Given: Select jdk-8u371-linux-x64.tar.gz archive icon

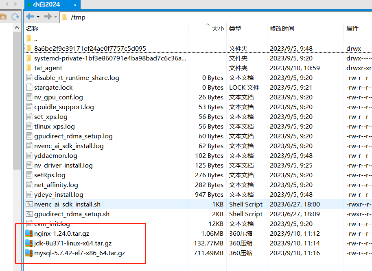Looking at the screenshot, I should coord(29,243).
